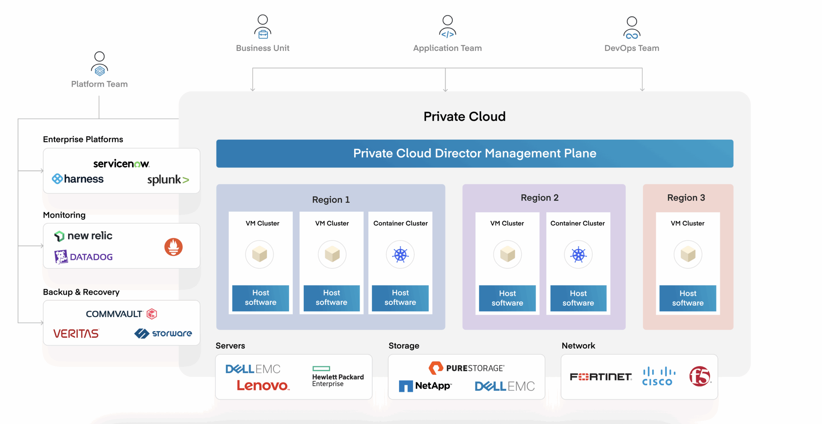Click the Lenovo logo under Servers

(263, 385)
